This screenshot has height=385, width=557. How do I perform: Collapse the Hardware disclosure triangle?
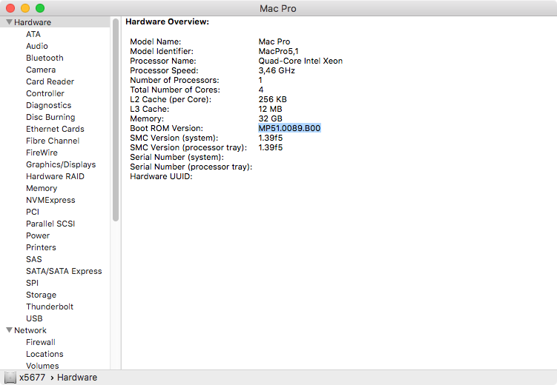(9, 22)
